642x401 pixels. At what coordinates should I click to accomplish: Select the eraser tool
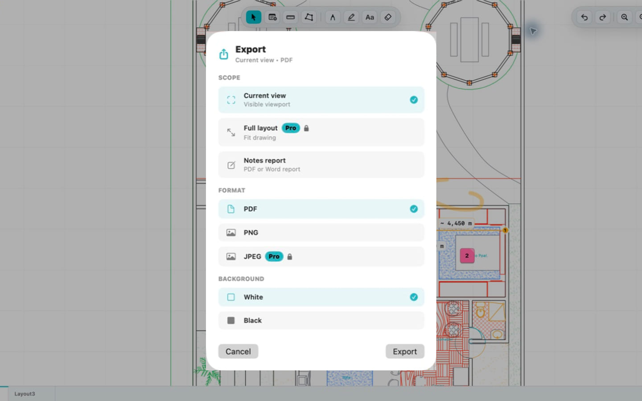tap(388, 17)
